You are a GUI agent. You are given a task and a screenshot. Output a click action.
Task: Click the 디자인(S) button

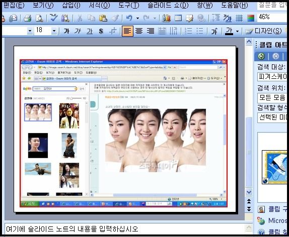click(263, 31)
